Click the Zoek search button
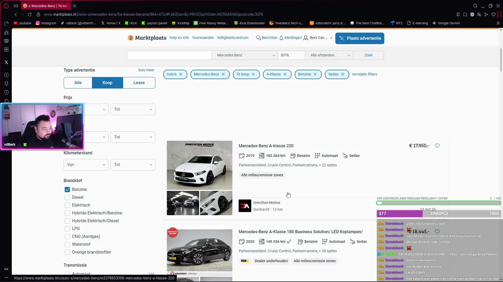503x282 pixels. (x=369, y=55)
